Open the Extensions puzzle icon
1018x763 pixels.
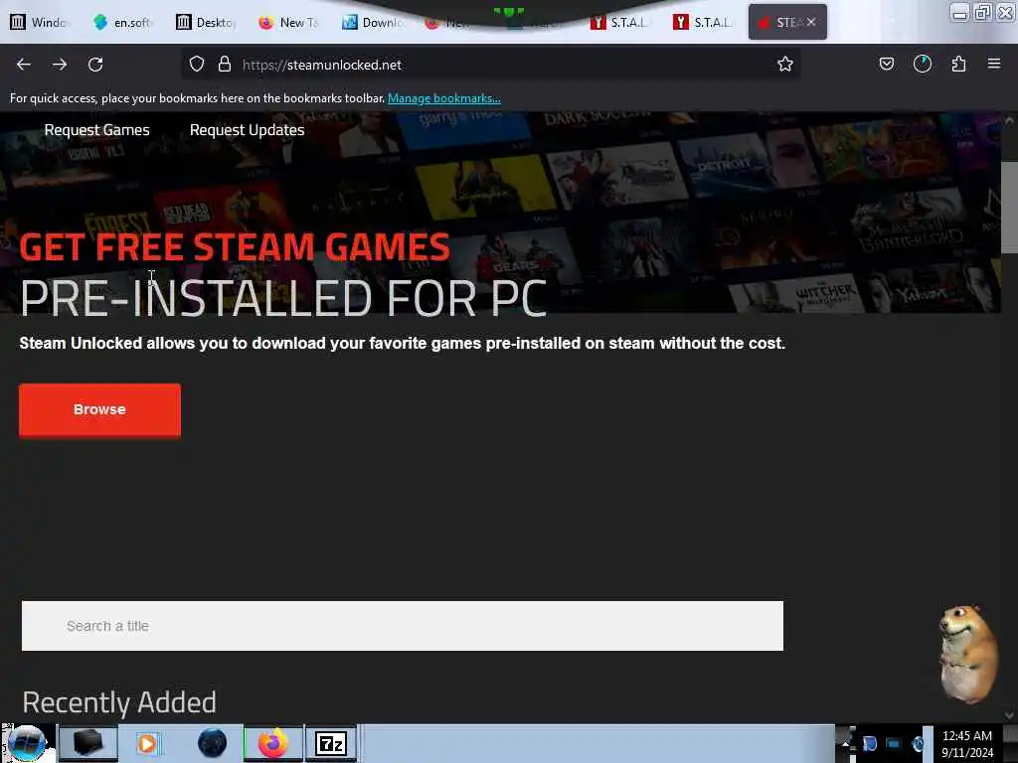pos(959,64)
